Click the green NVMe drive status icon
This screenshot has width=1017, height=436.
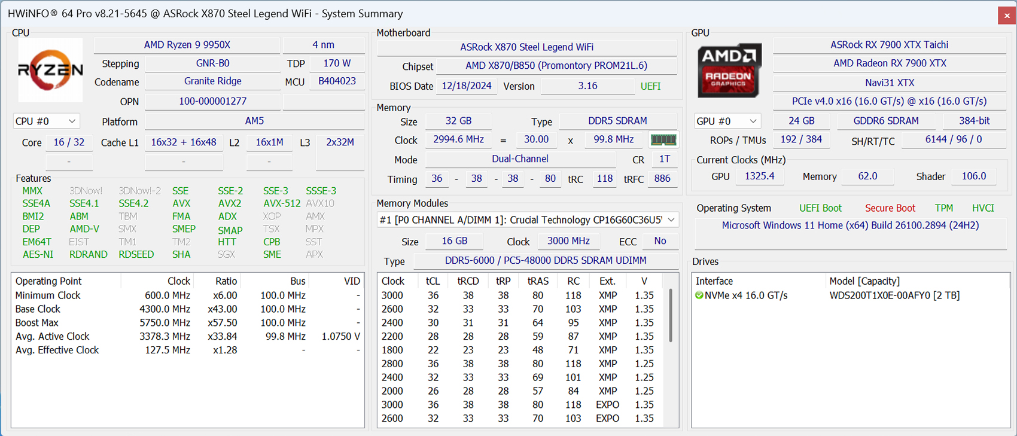(699, 295)
